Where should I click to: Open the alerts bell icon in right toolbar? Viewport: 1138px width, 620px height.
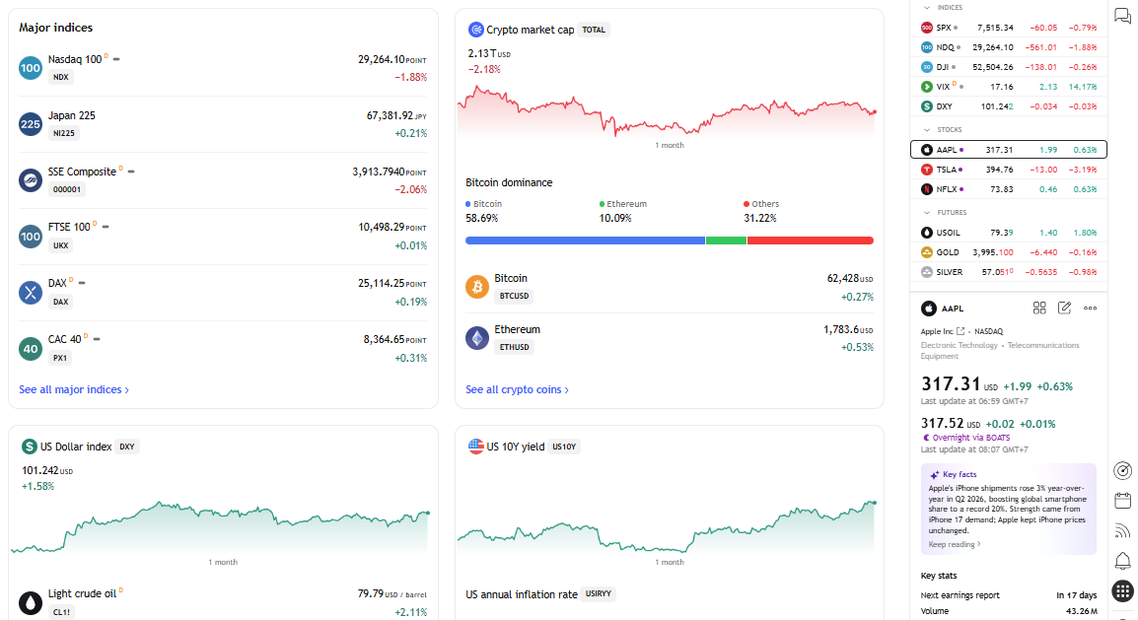pyautogui.click(x=1123, y=561)
